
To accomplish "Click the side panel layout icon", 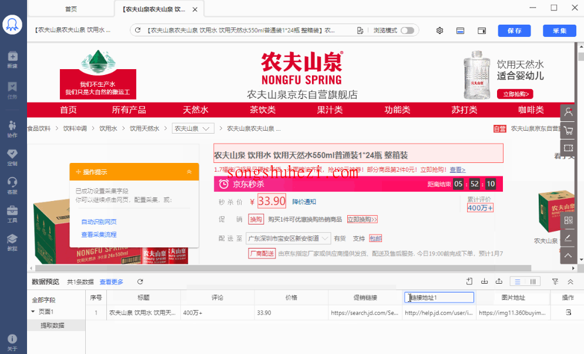I will [482, 30].
